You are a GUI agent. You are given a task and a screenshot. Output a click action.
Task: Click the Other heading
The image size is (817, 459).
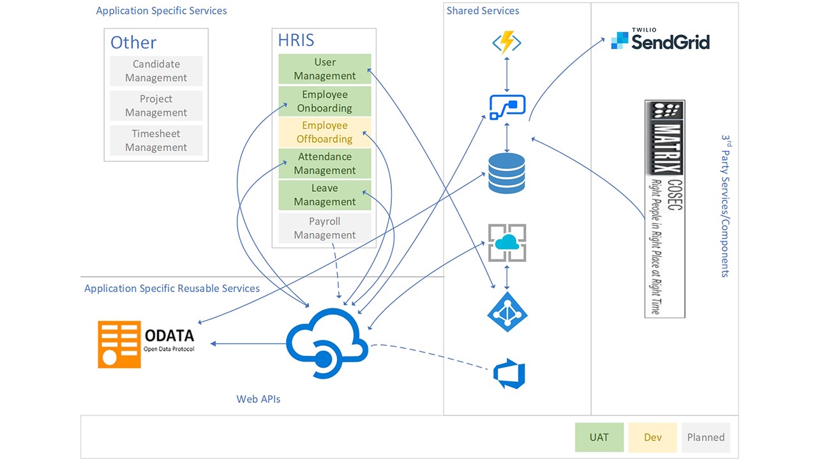(x=133, y=42)
